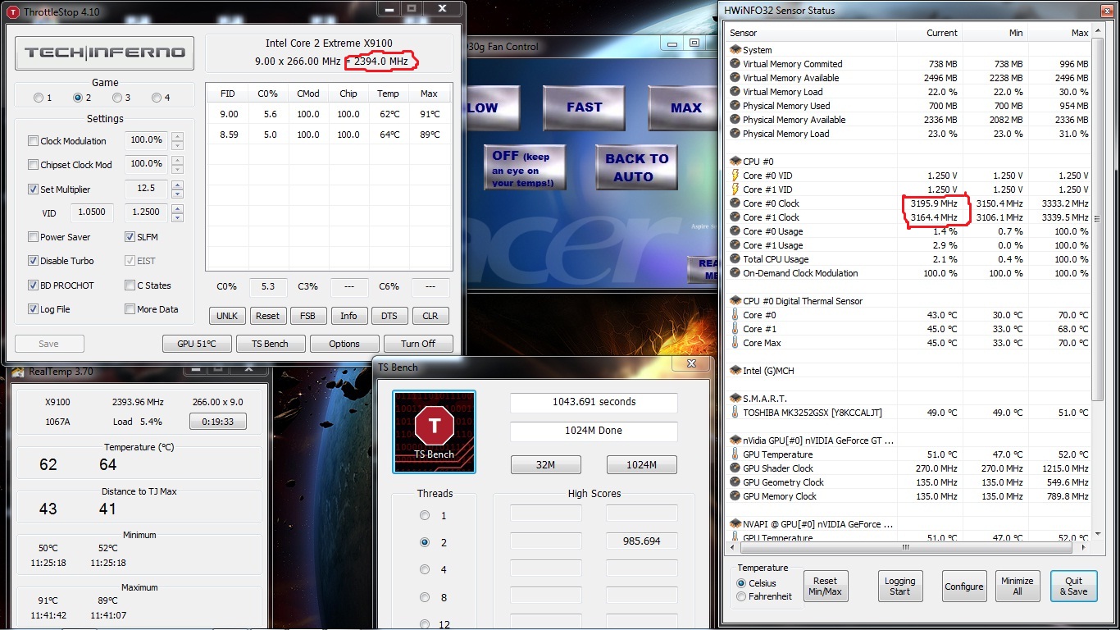The image size is (1120, 630).
Task: Select Fahrenheit temperature unit in HWiNFO32
Action: click(x=742, y=596)
